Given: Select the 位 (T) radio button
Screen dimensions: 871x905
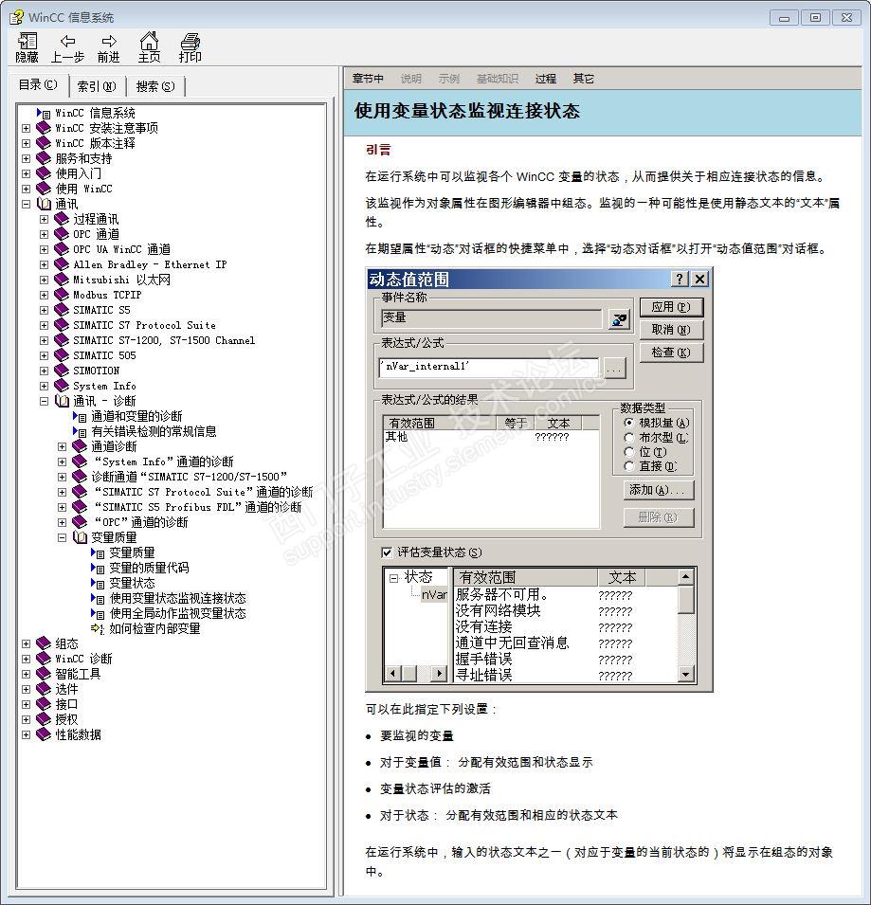Looking at the screenshot, I should click(x=629, y=452).
